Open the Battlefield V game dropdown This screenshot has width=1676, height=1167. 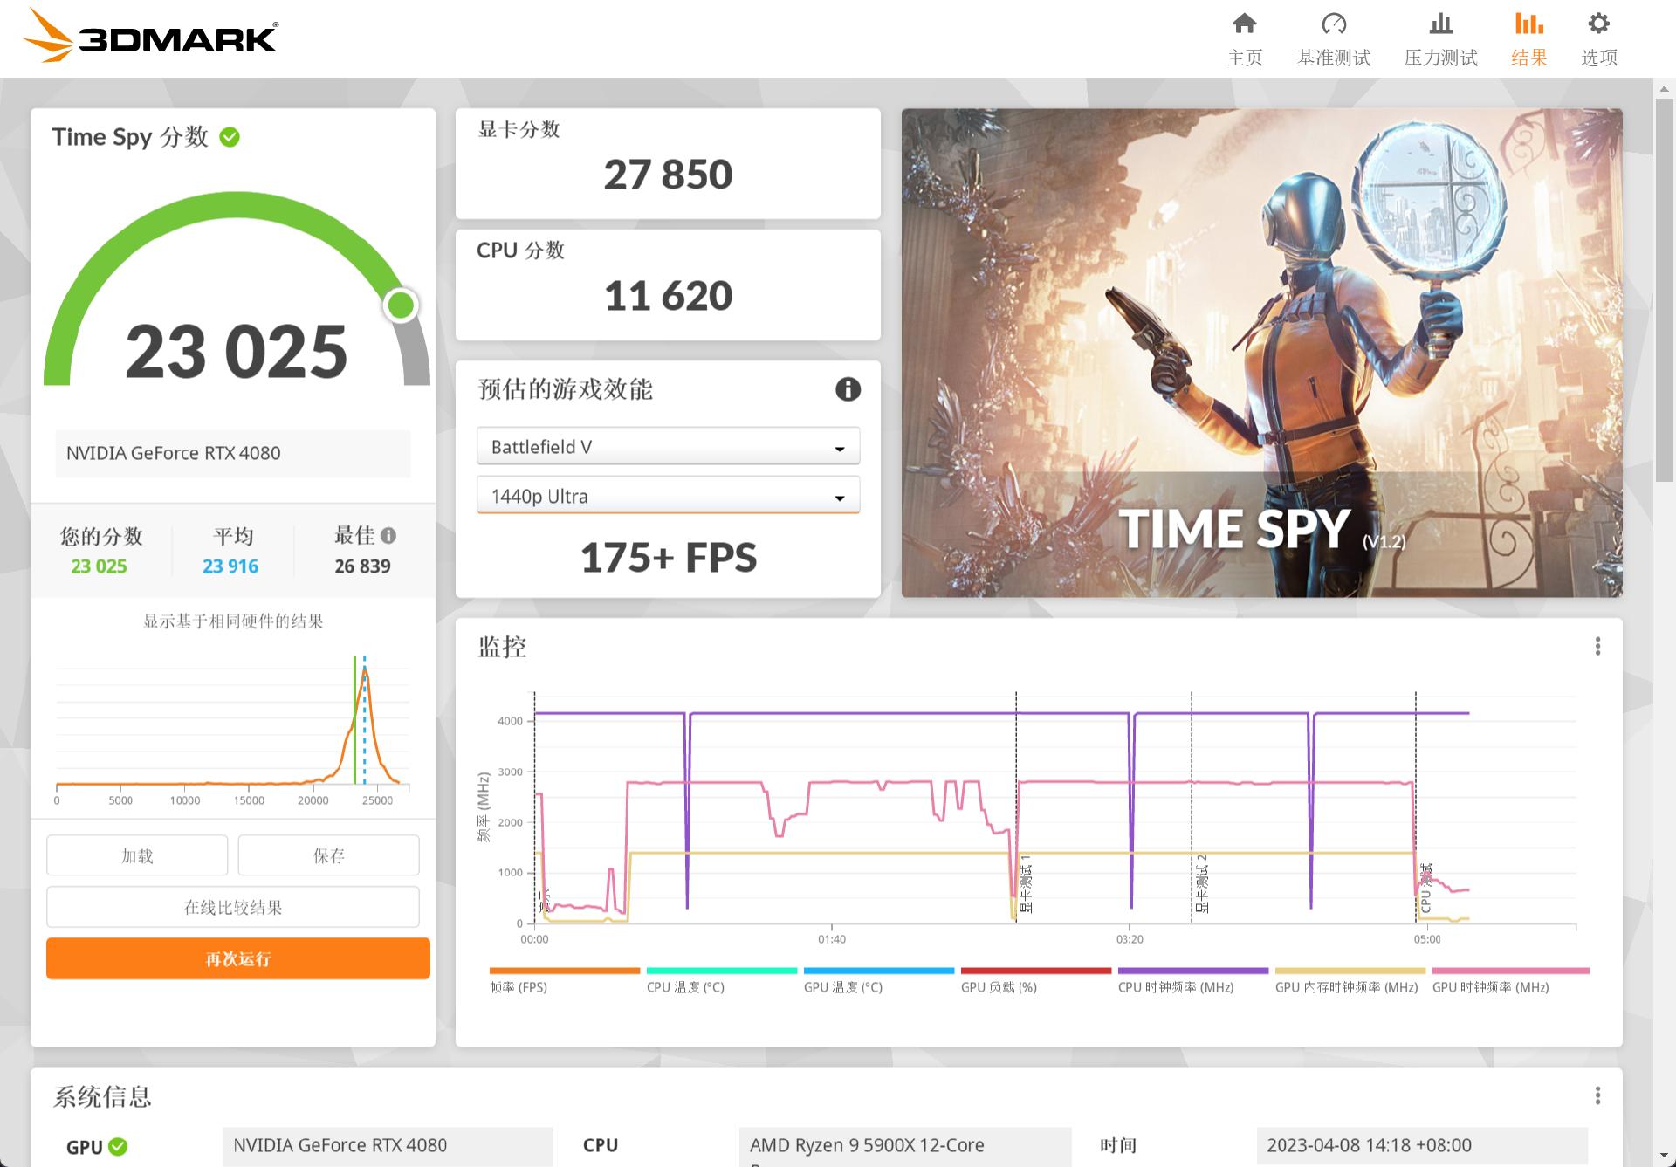point(668,447)
